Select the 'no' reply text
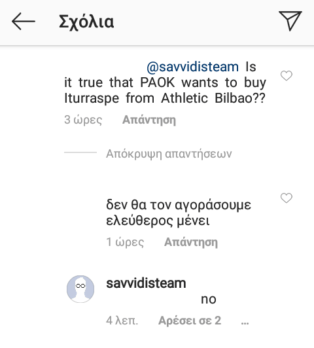The height and width of the screenshot is (348, 314). click(209, 300)
